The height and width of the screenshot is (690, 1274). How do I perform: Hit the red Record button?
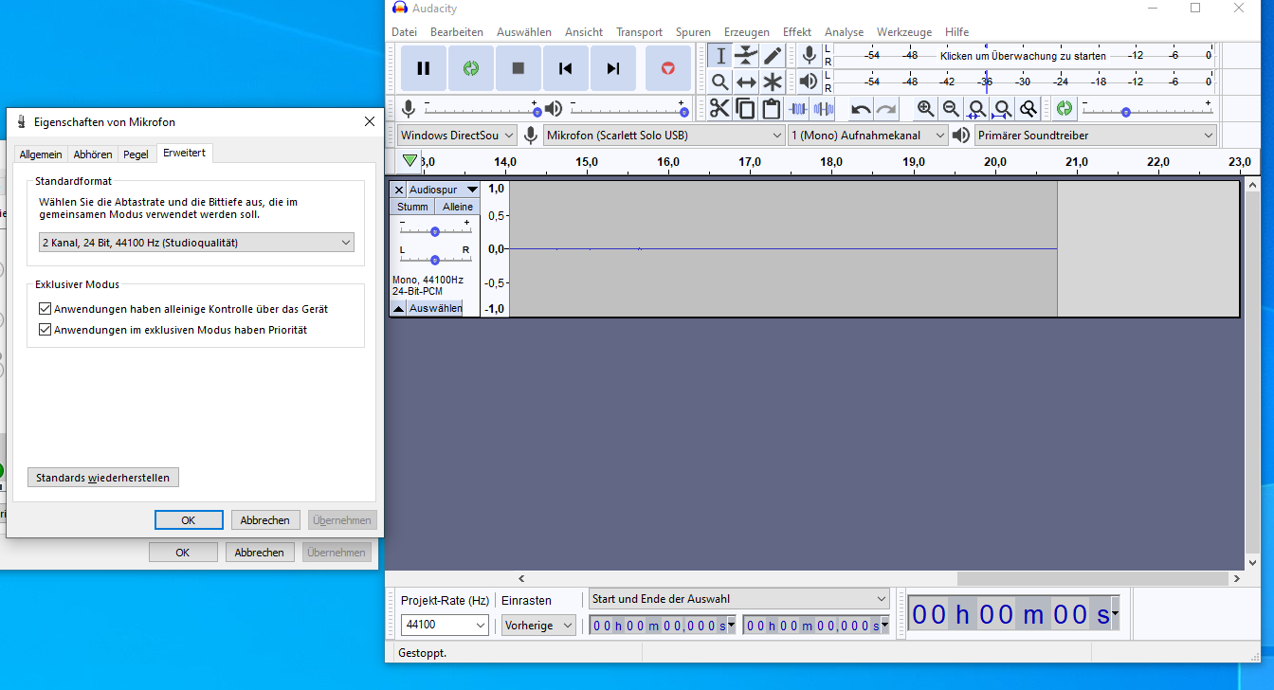(668, 68)
